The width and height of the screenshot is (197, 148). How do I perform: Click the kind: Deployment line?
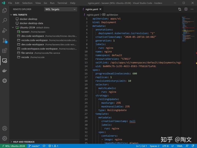pyautogui.click(x=104, y=22)
